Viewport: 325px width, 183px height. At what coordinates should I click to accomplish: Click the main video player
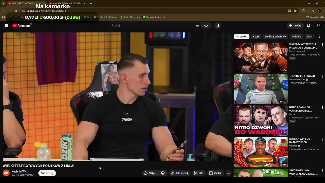click(117, 97)
